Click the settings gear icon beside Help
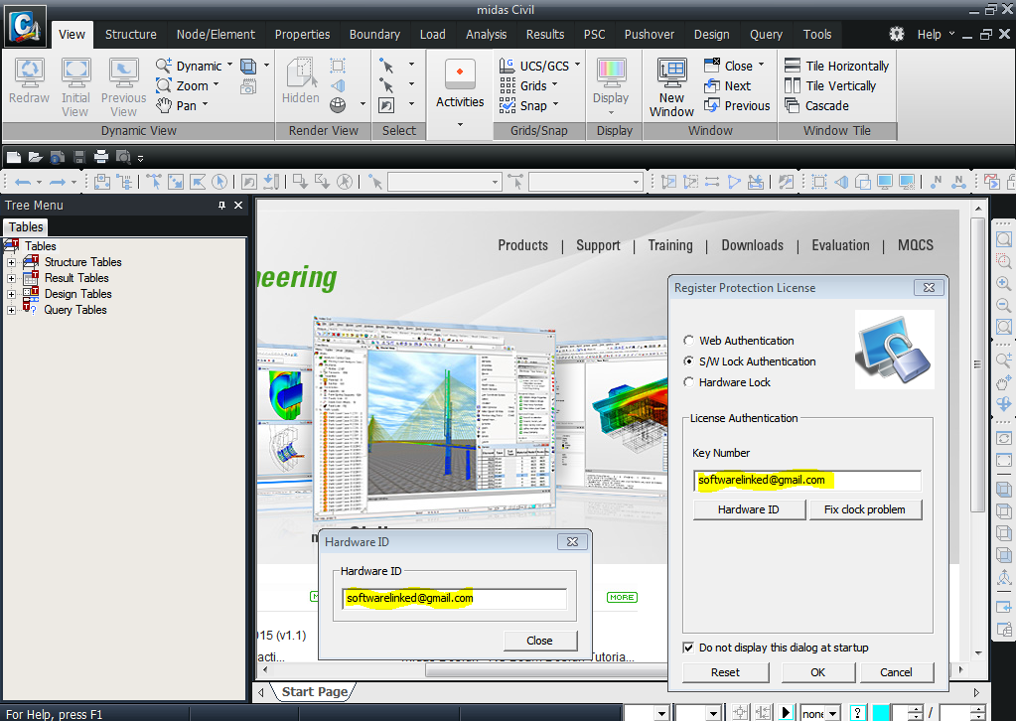Image resolution: width=1016 pixels, height=721 pixels. pyautogui.click(x=896, y=35)
